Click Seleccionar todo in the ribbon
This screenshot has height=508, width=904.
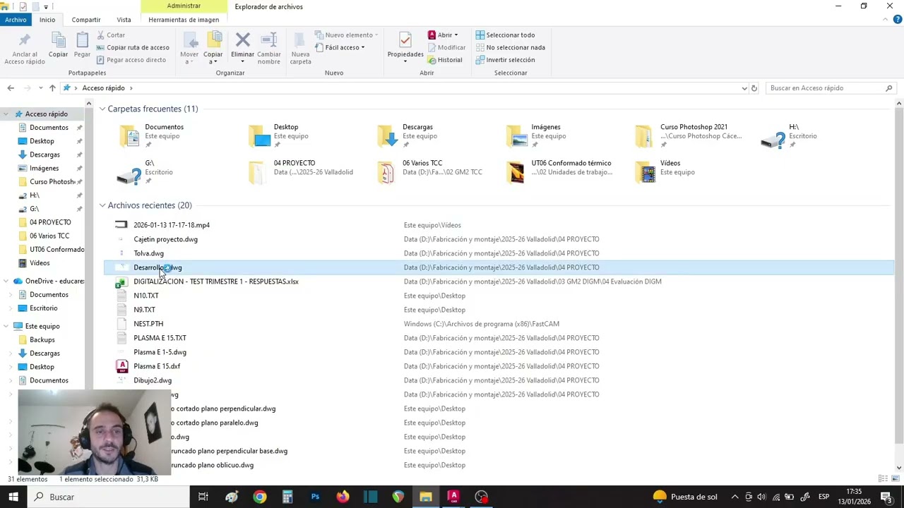point(505,35)
